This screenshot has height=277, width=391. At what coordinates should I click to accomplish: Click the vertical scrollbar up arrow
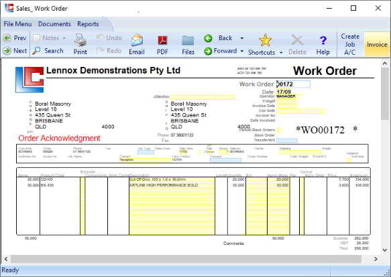(x=385, y=63)
